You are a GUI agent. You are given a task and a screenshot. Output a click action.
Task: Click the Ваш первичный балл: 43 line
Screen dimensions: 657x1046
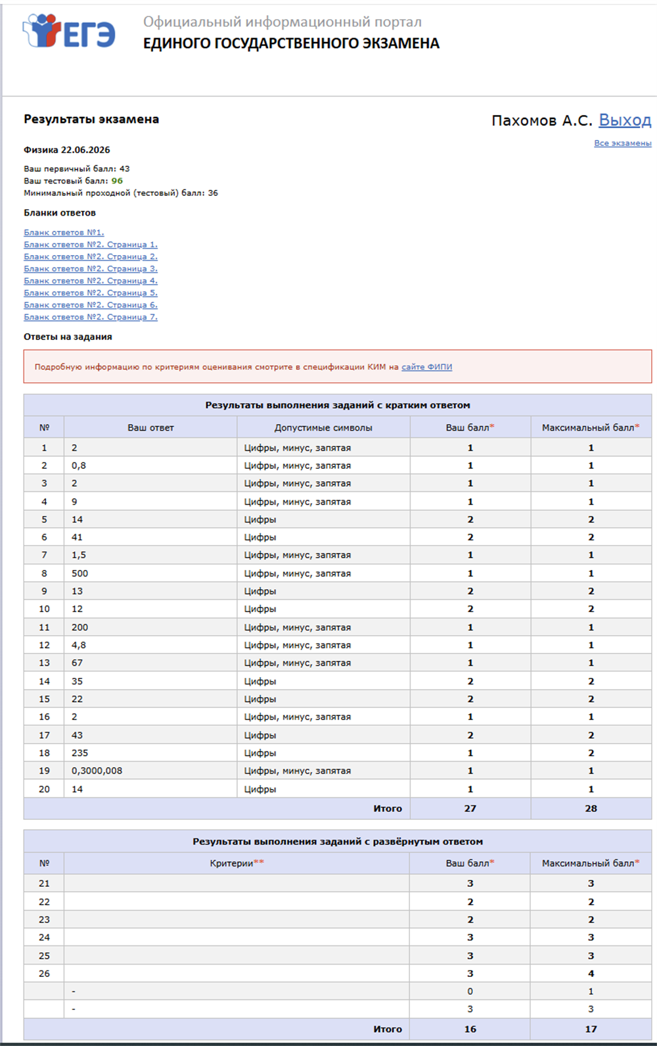tap(77, 169)
